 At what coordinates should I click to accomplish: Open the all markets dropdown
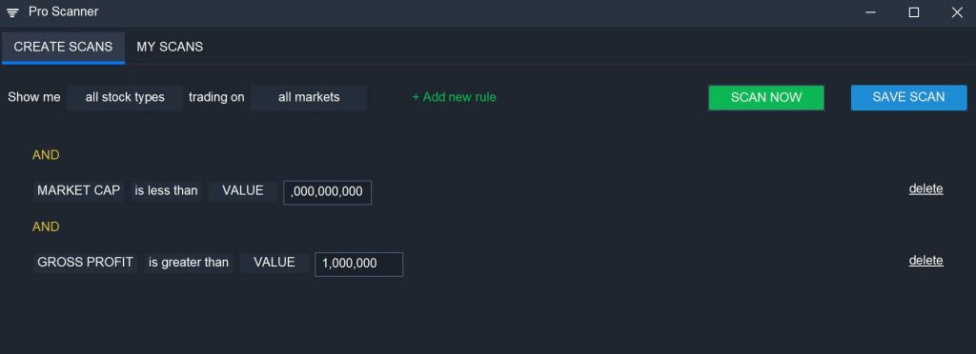(309, 97)
